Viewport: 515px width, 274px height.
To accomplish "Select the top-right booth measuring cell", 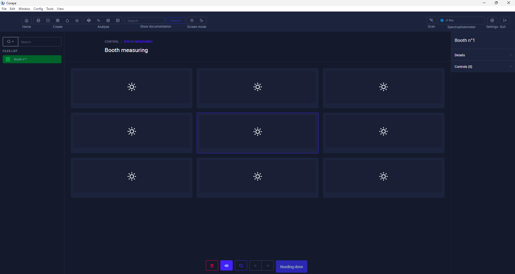I will [383, 88].
